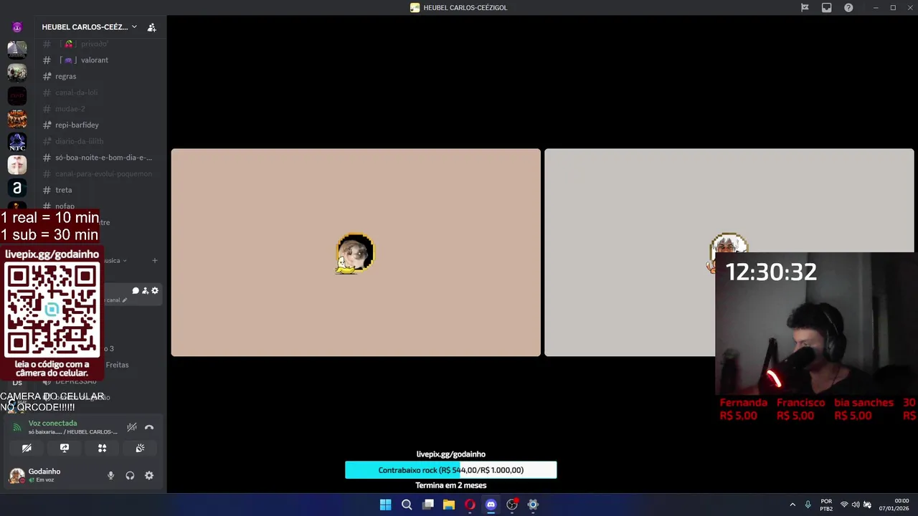Open the valorant channel
Viewport: 918px width, 516px height.
click(x=94, y=60)
